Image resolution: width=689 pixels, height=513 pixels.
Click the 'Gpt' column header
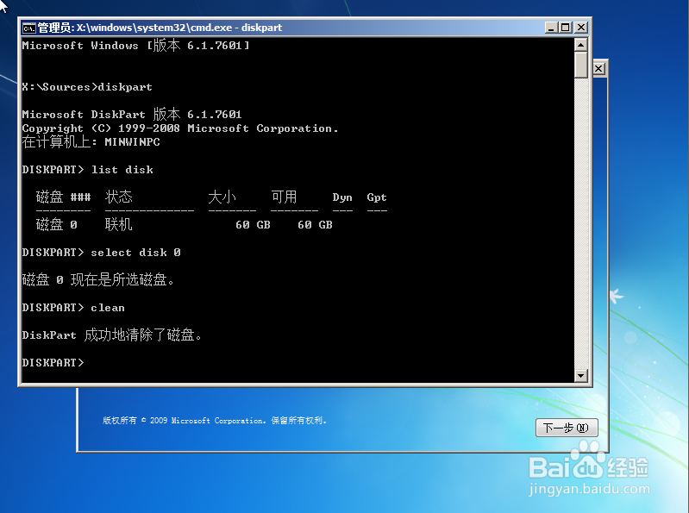(377, 197)
